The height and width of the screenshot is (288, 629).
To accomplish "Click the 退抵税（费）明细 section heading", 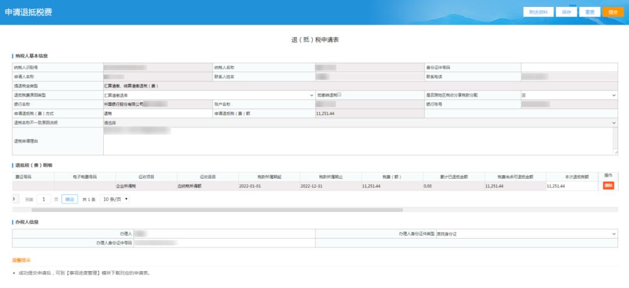I will pyautogui.click(x=34, y=165).
